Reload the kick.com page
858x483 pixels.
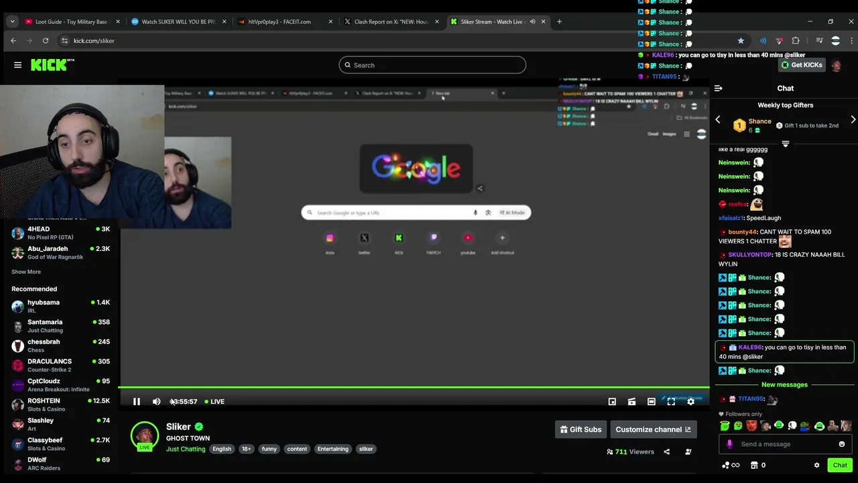click(x=46, y=40)
